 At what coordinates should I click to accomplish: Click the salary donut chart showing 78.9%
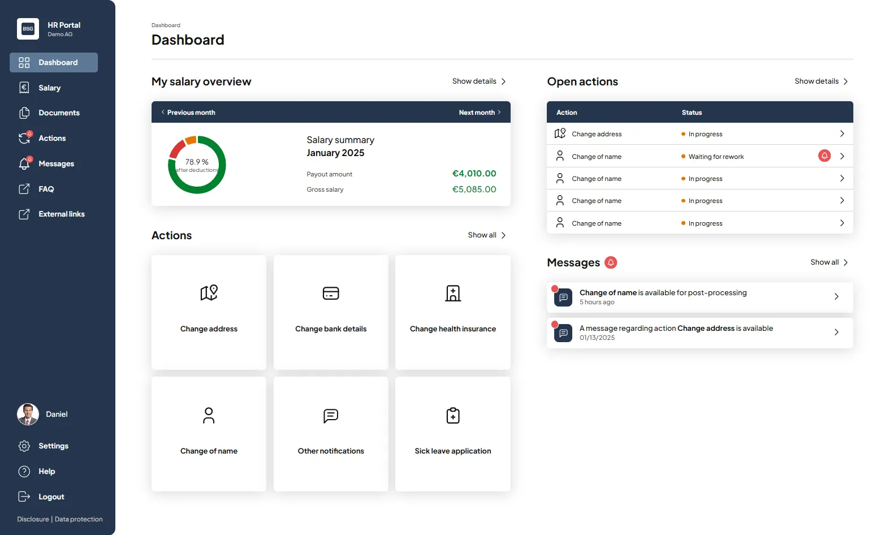pyautogui.click(x=197, y=165)
